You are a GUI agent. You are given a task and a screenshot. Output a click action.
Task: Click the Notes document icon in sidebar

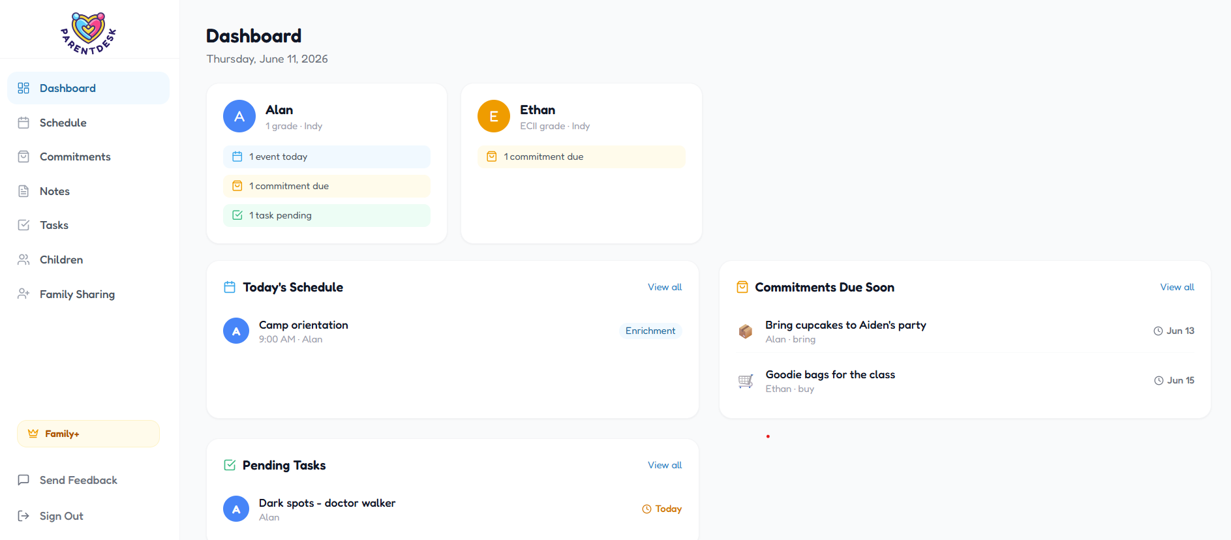(23, 191)
